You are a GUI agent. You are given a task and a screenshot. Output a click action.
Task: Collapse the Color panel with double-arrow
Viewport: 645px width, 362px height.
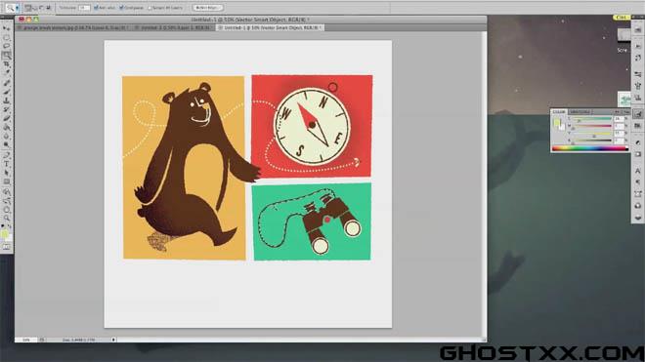click(x=617, y=112)
